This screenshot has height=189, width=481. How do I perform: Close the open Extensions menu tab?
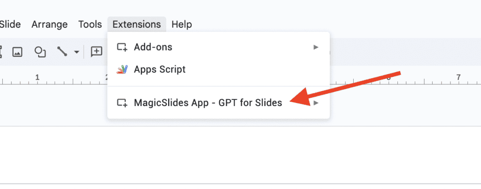(137, 24)
